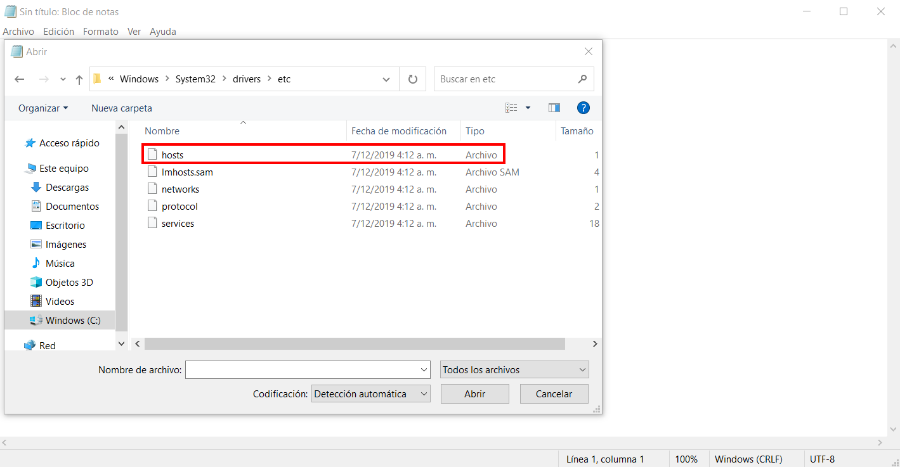Select the Imágenes sidebar icon
The image size is (900, 467).
[36, 244]
